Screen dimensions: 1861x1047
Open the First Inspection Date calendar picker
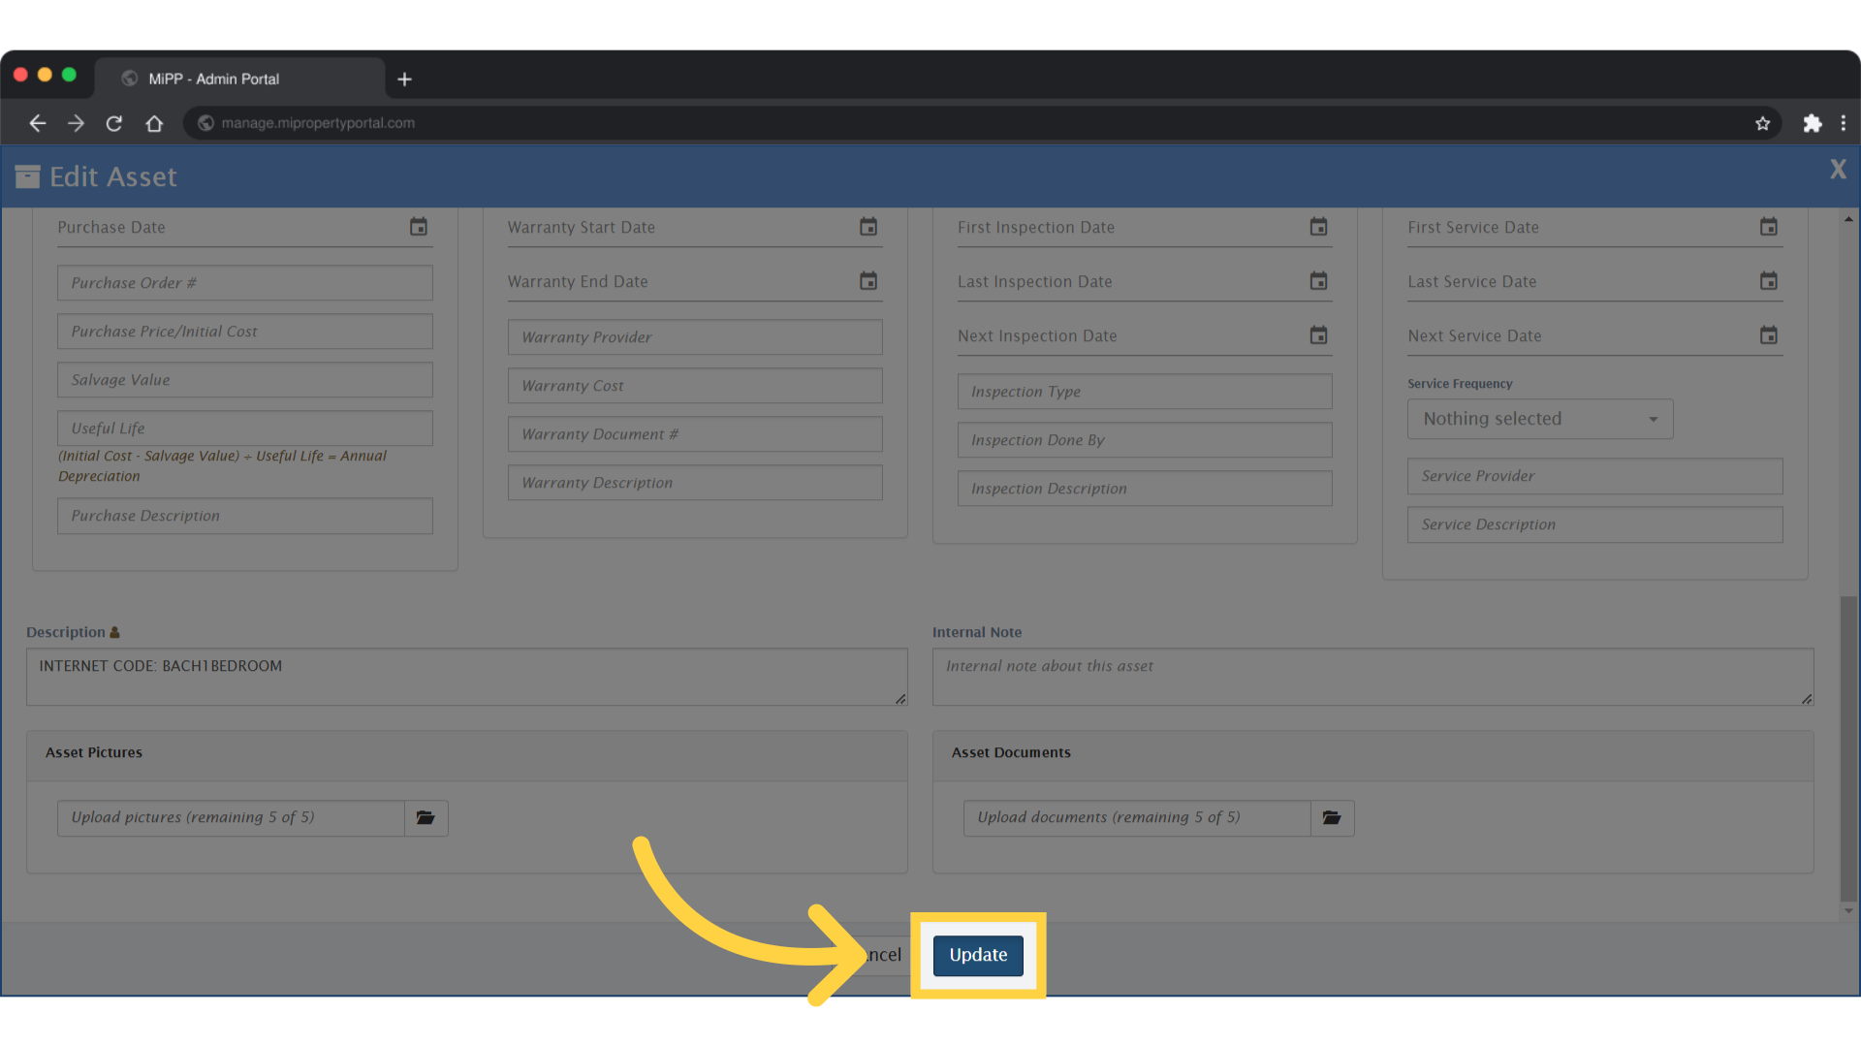coord(1318,226)
